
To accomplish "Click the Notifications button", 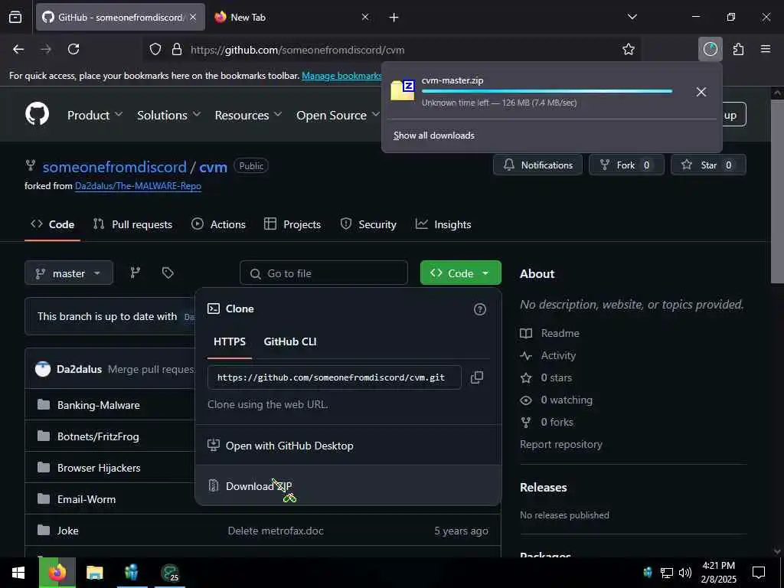I will coord(537,165).
